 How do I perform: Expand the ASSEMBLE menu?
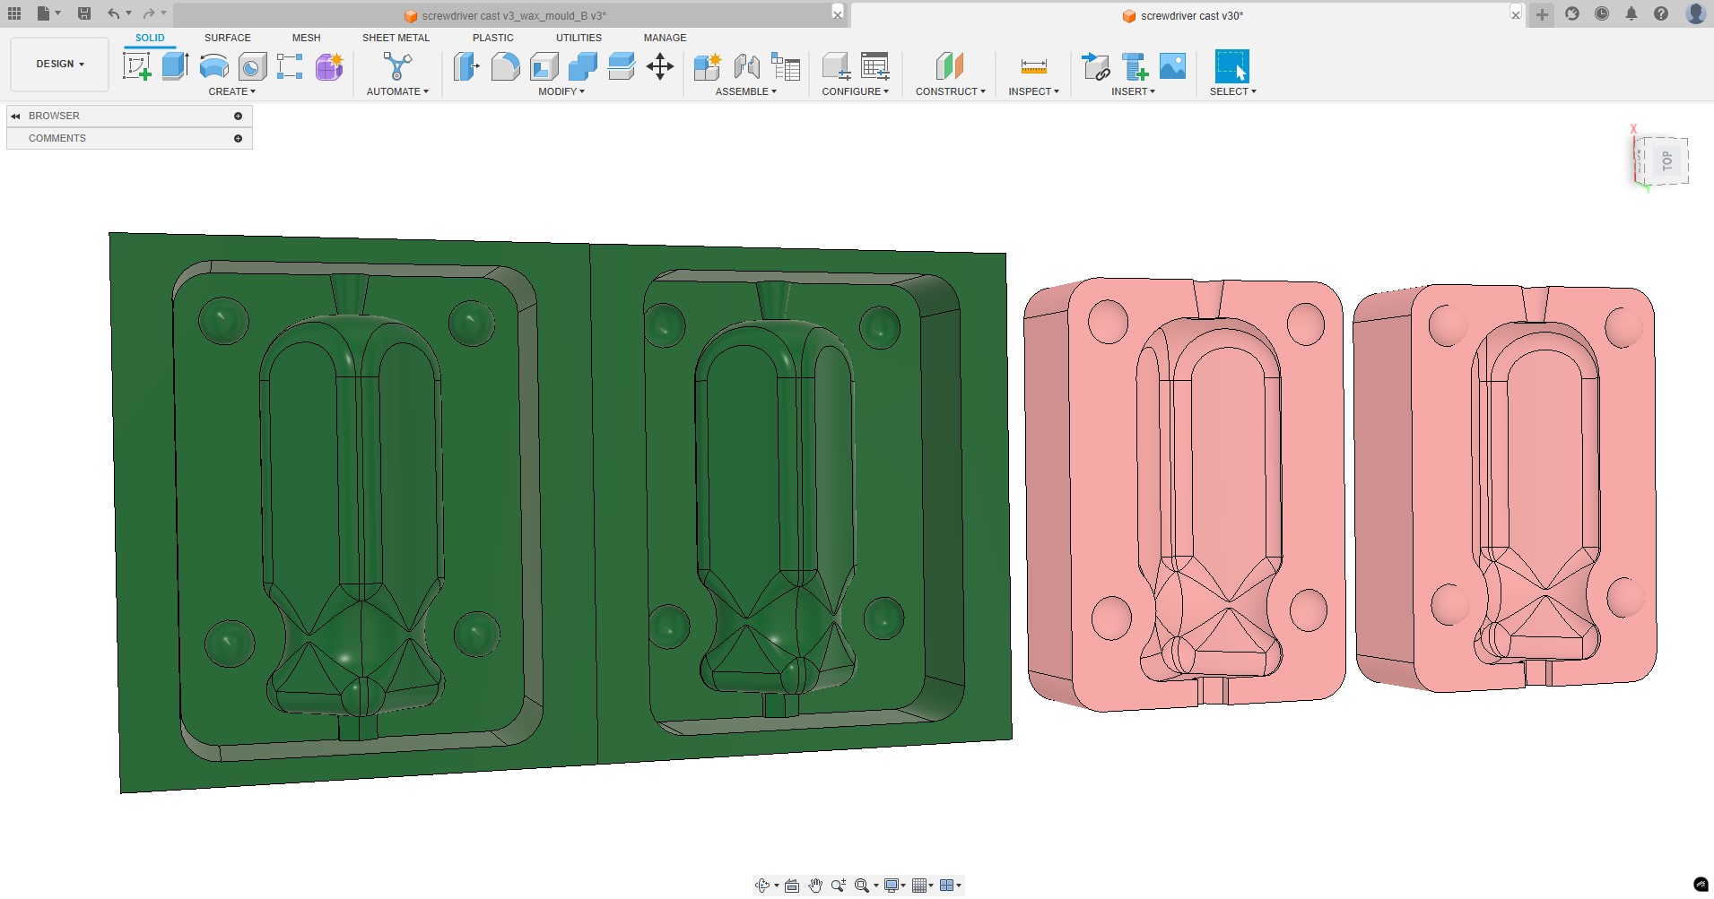click(746, 91)
